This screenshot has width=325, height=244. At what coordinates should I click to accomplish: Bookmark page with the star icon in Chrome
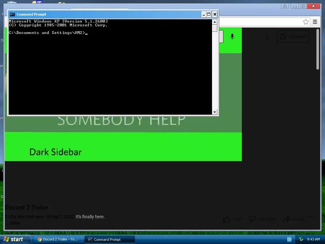tap(306, 22)
